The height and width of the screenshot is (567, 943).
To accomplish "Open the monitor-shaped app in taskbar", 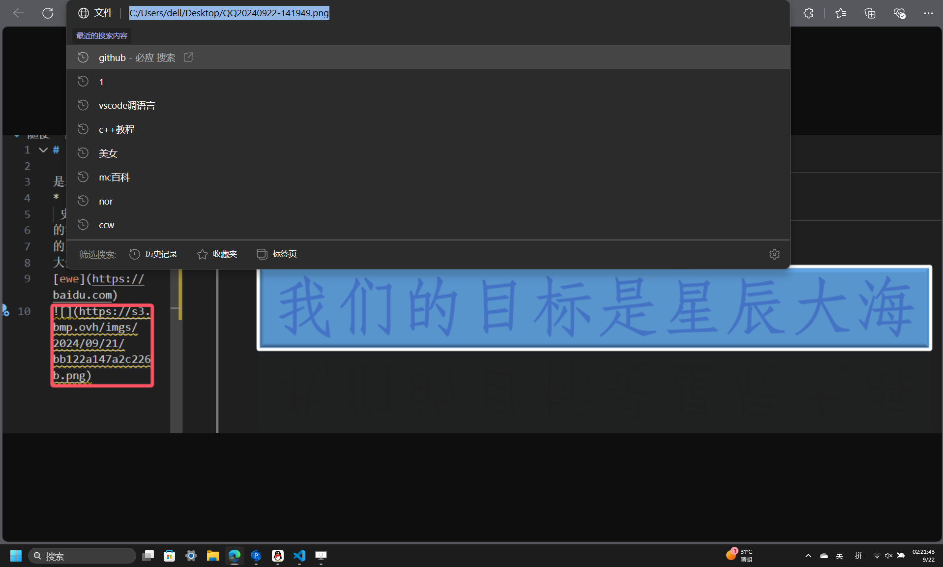I will (x=321, y=556).
